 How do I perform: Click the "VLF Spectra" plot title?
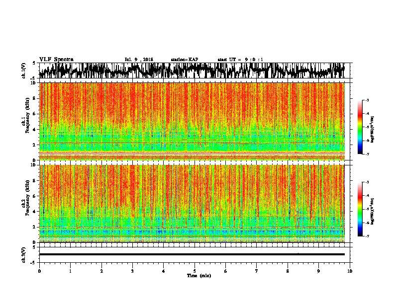(56, 60)
